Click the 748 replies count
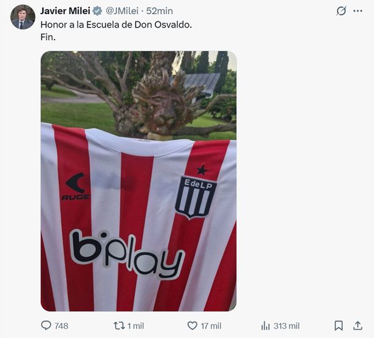 61,326
